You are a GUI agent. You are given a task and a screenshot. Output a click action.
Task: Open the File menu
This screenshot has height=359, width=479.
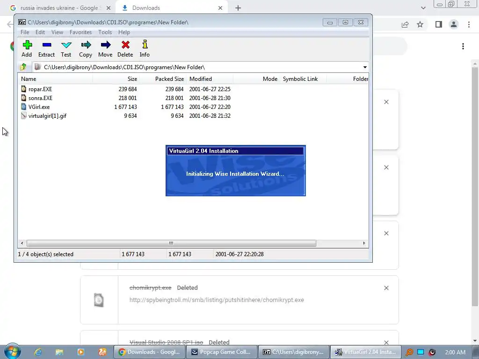pos(25,32)
